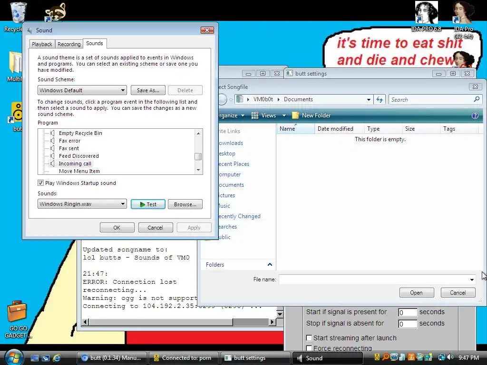Open the Sounds file dropdown
Image resolution: width=487 pixels, height=365 pixels.
pyautogui.click(x=82, y=204)
